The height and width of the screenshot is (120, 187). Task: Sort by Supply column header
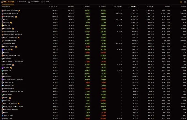183,7
